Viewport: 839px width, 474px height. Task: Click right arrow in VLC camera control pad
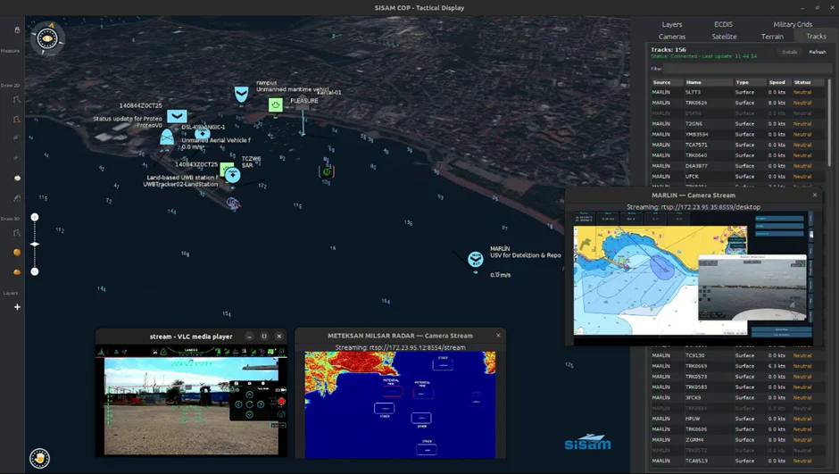[261, 404]
